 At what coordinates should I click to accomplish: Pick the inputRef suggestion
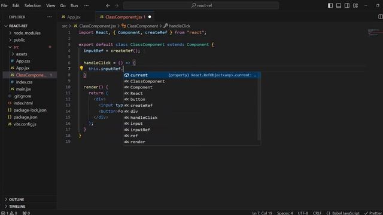[x=191, y=130]
